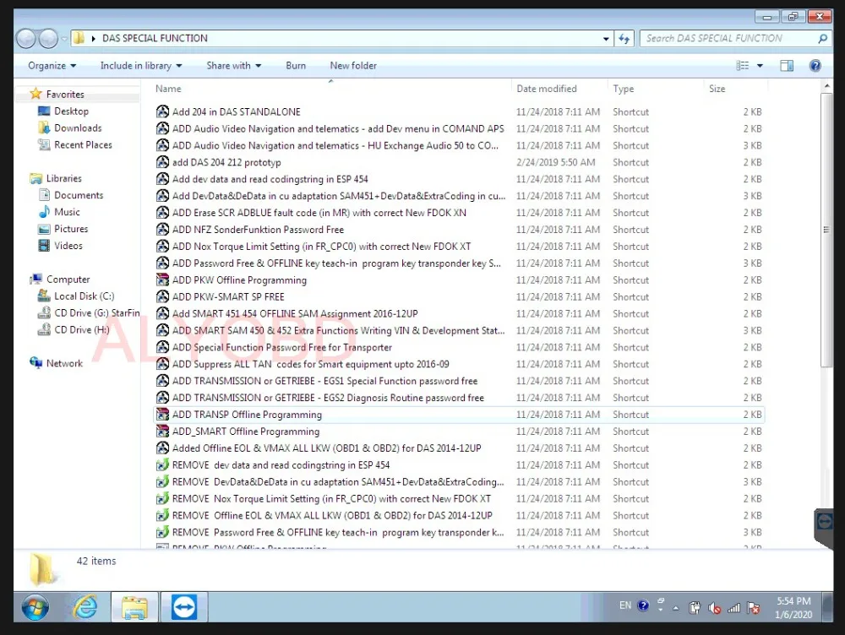Image resolution: width=845 pixels, height=635 pixels.
Task: Click icon of ADD PKW Offline Programming
Action: [162, 280]
